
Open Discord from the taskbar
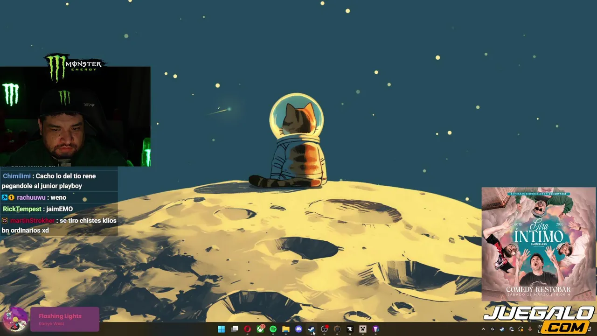pos(298,329)
